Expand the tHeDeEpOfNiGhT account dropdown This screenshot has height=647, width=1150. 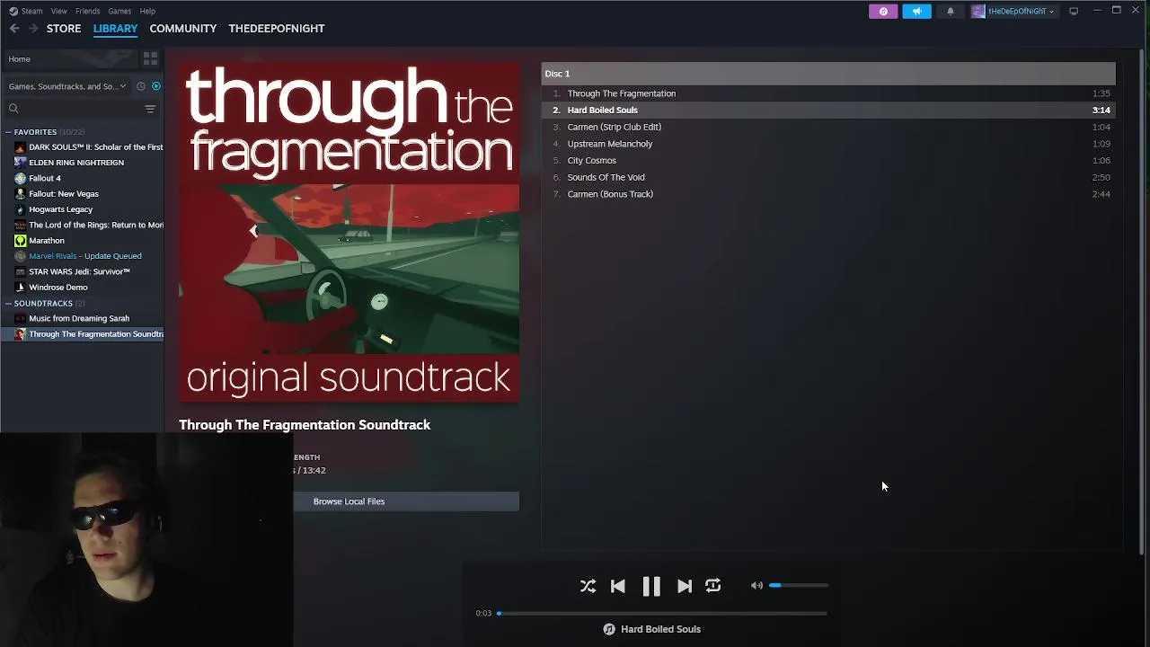[1013, 11]
